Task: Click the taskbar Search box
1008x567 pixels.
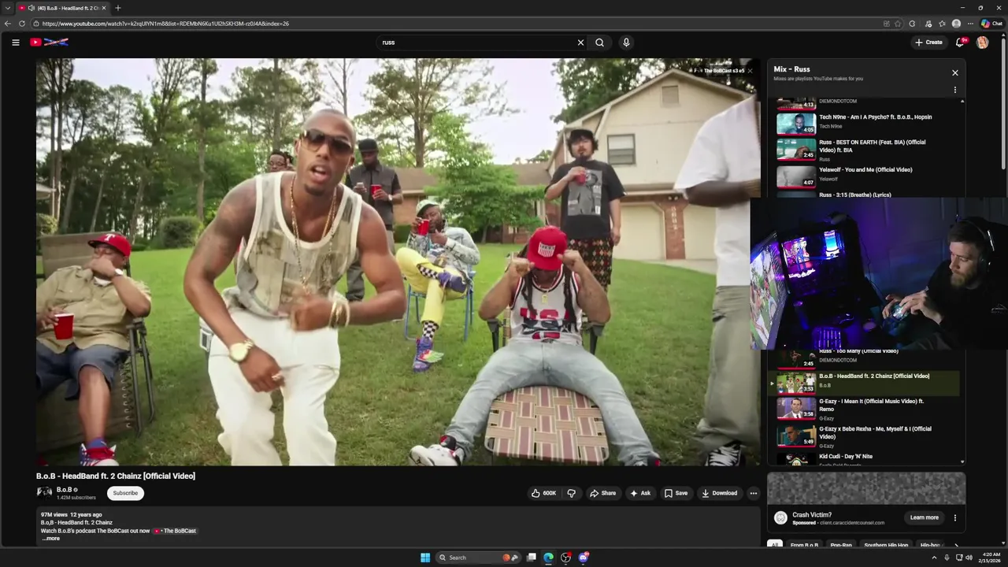Action: tap(479, 558)
